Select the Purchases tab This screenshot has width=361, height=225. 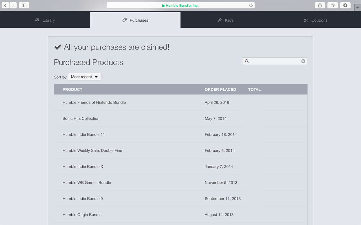135,20
